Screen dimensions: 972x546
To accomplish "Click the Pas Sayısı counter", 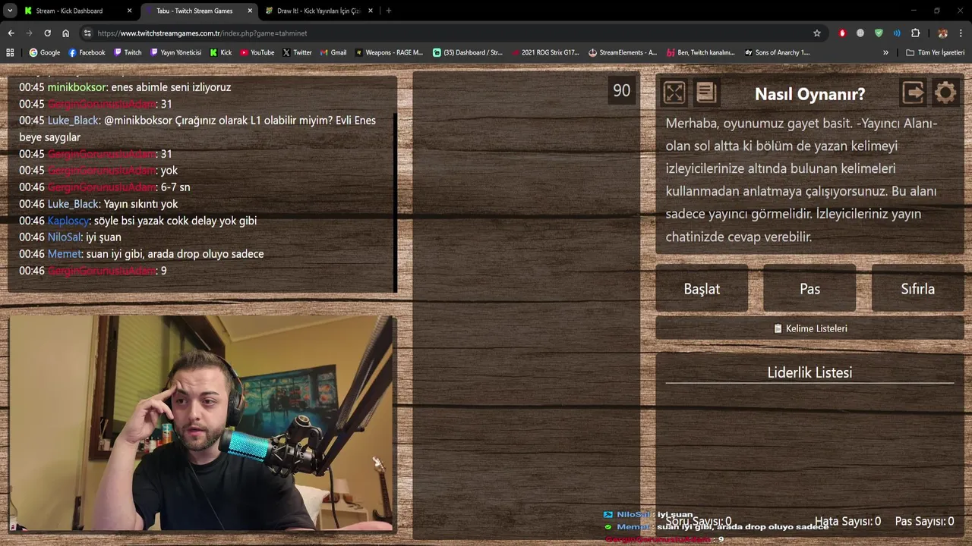I will 924,521.
